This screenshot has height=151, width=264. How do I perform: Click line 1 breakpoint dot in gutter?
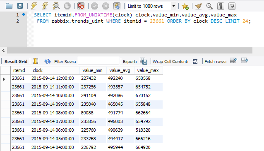click(x=24, y=14)
